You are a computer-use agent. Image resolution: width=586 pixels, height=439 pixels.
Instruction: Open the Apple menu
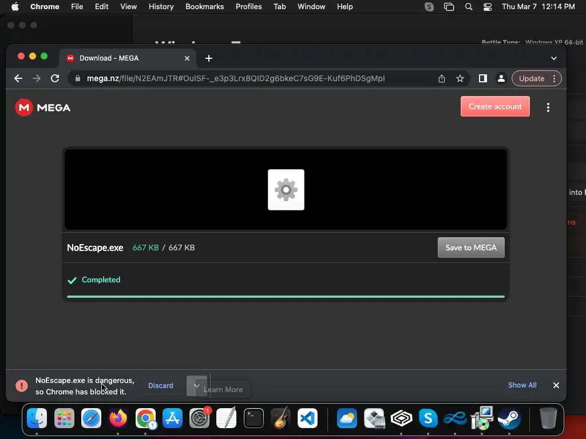tap(15, 7)
